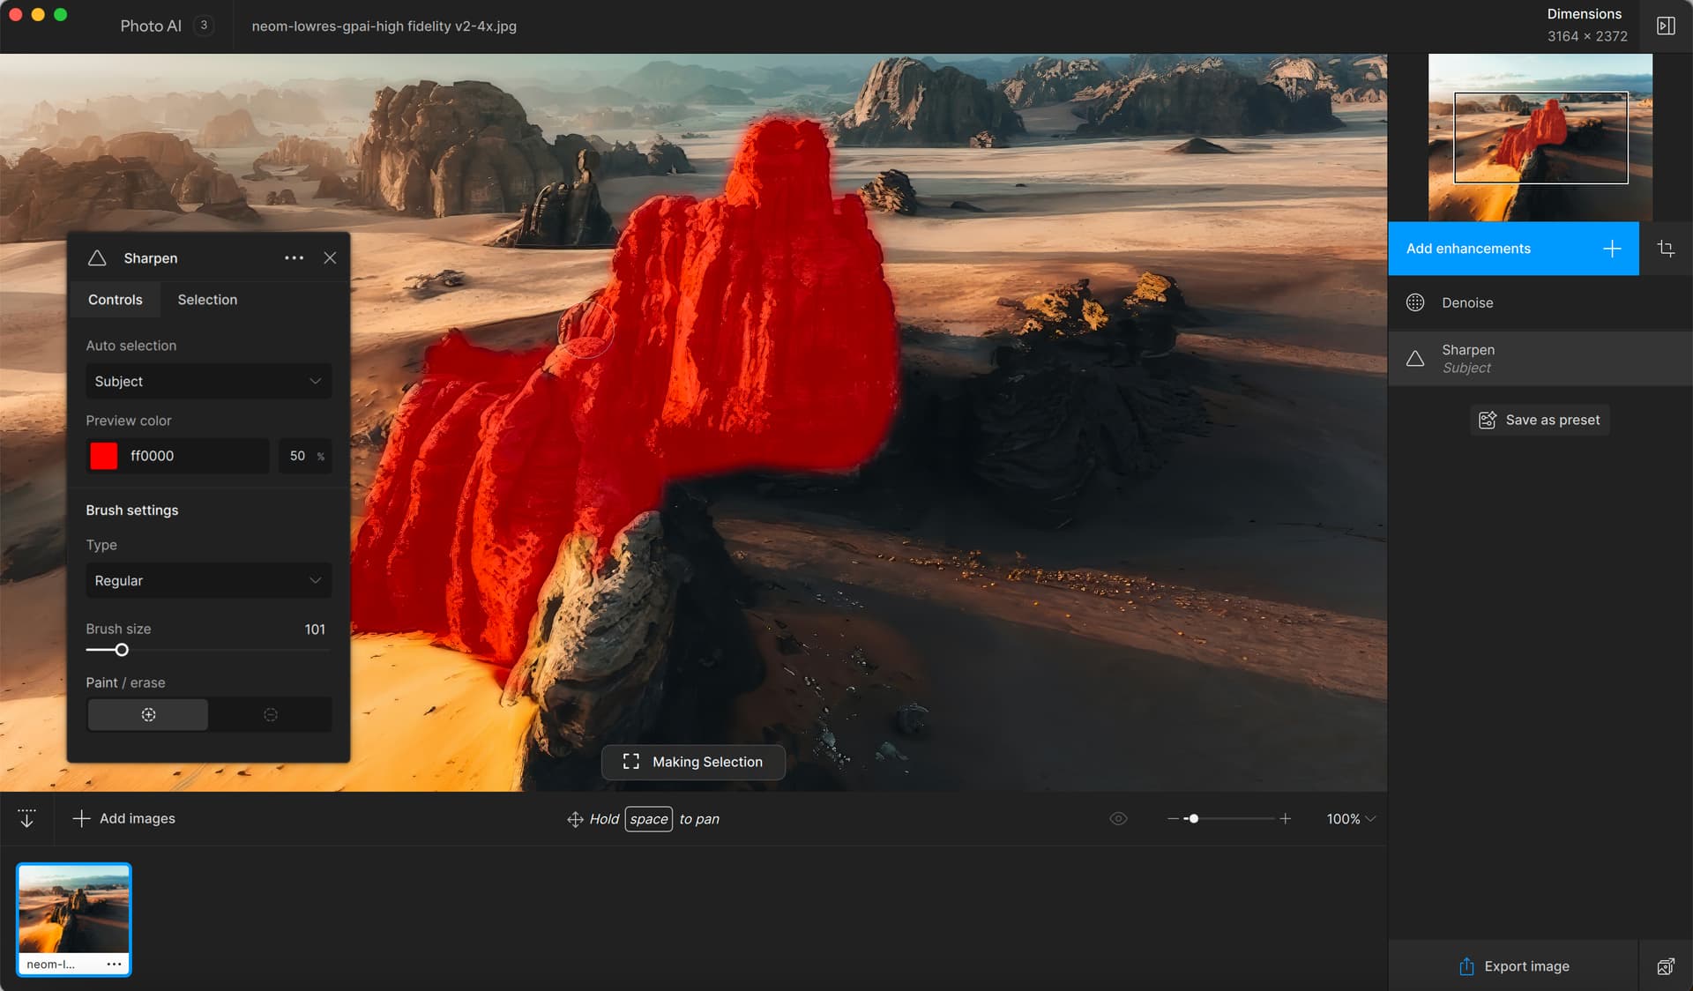The image size is (1693, 991).
Task: Click the Sharpen triangle icon in the sidebar
Action: (x=1415, y=358)
